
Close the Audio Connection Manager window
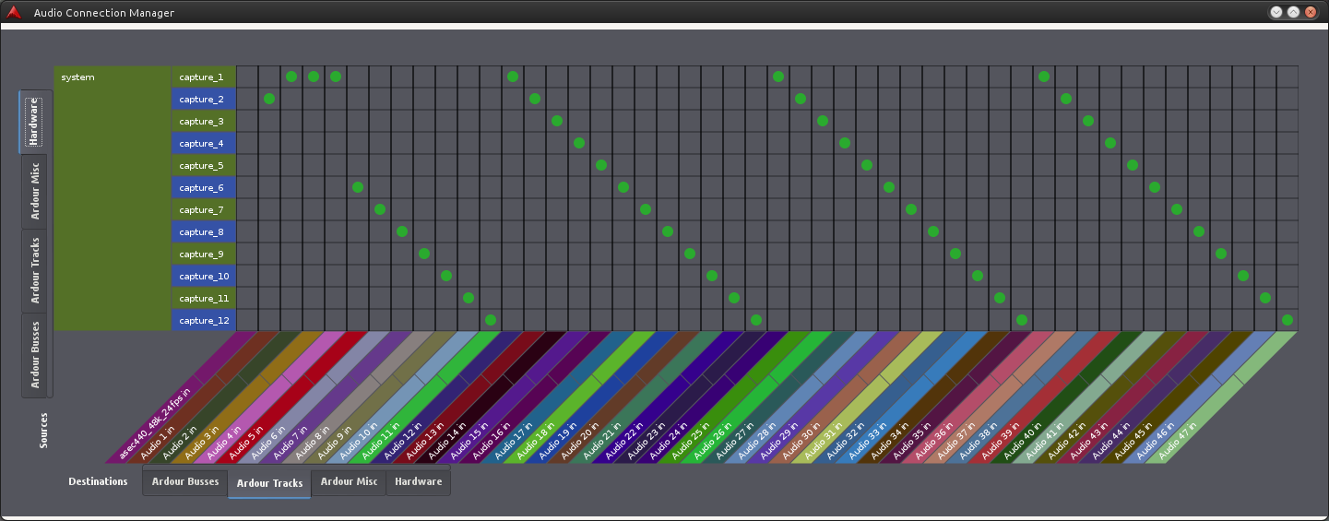[x=1311, y=12]
